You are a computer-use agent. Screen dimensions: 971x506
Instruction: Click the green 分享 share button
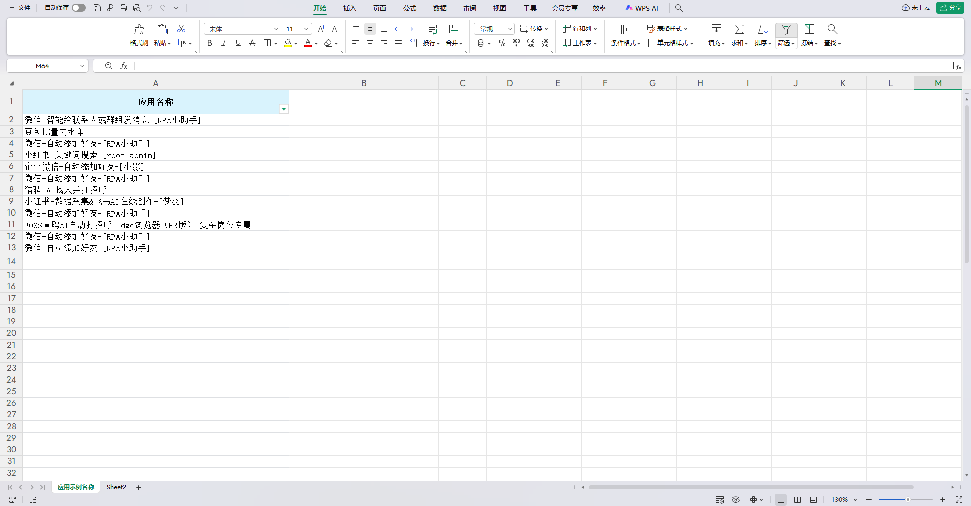coord(950,8)
